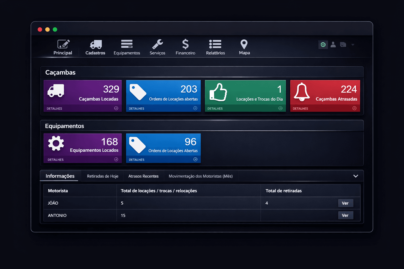Switch to the Retiradas de Hoje tab
The height and width of the screenshot is (269, 404).
(x=103, y=176)
